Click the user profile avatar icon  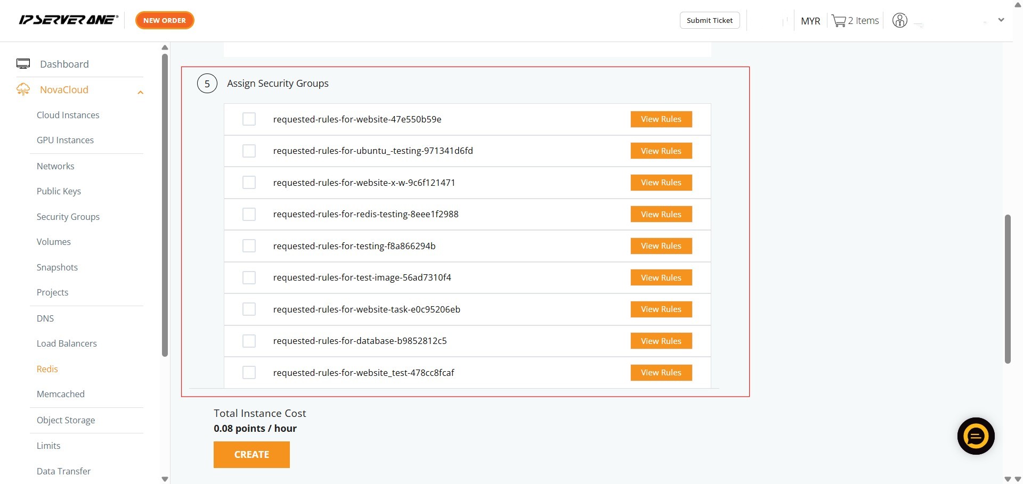coord(899,21)
